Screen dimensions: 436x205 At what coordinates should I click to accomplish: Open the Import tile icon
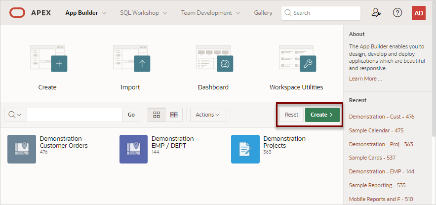click(x=131, y=58)
